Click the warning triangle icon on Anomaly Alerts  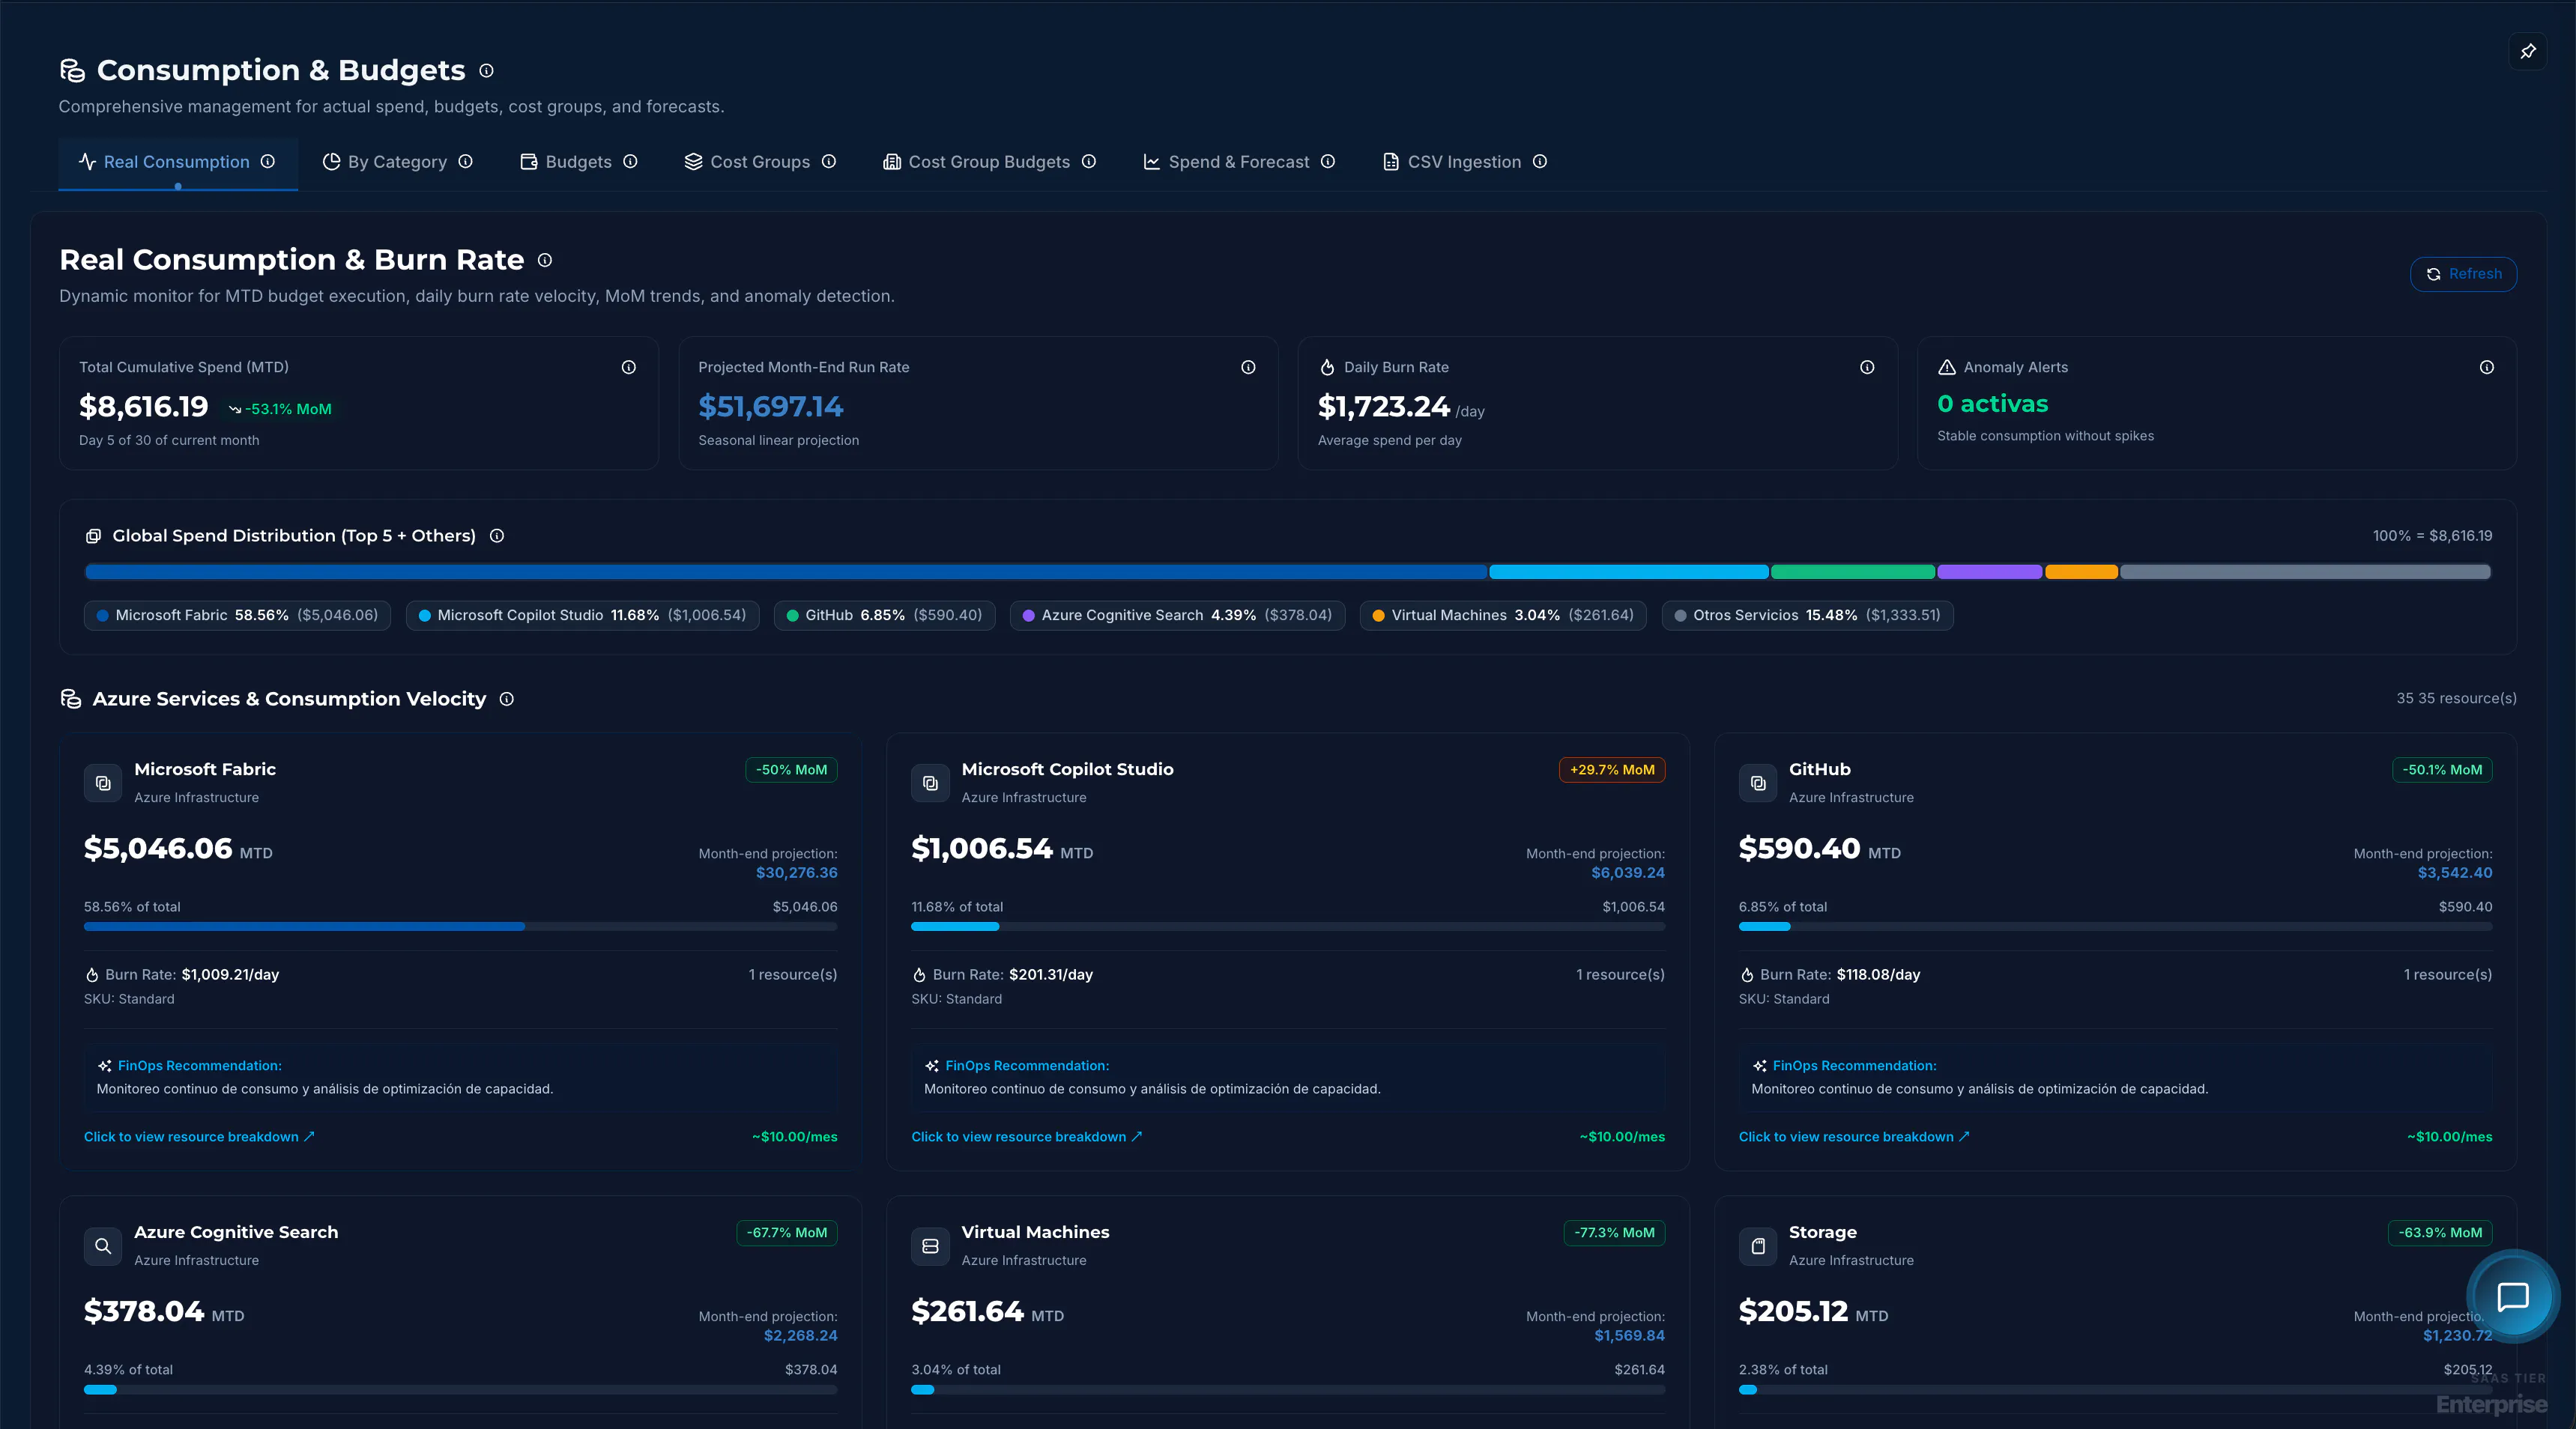coord(1946,367)
